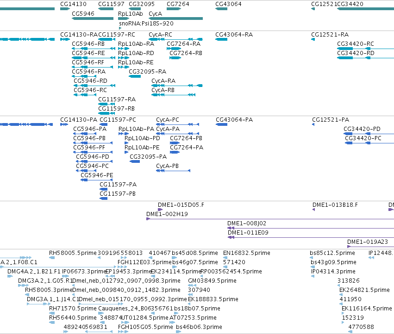Select Dmel_neb_012792_0907_0998.3prime label

click(126, 281)
